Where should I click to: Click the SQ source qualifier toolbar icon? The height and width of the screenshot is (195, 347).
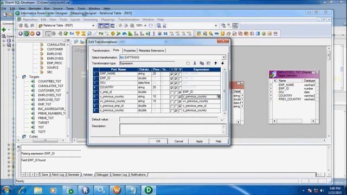click(165, 34)
